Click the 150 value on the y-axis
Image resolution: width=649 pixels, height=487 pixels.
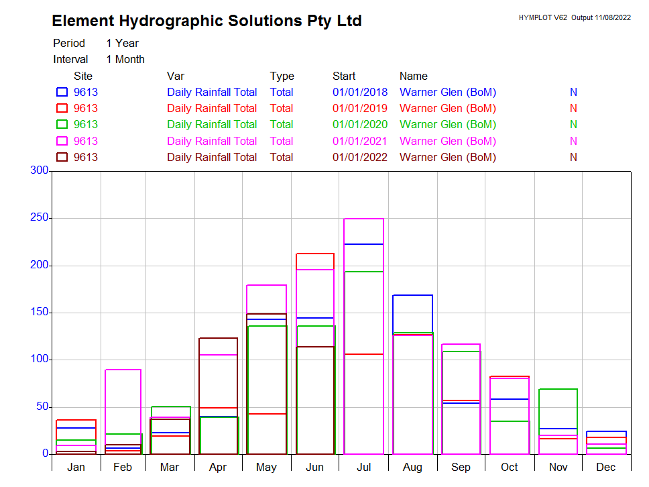click(40, 313)
